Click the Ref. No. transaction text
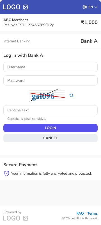101x225 pixels. click(29, 25)
